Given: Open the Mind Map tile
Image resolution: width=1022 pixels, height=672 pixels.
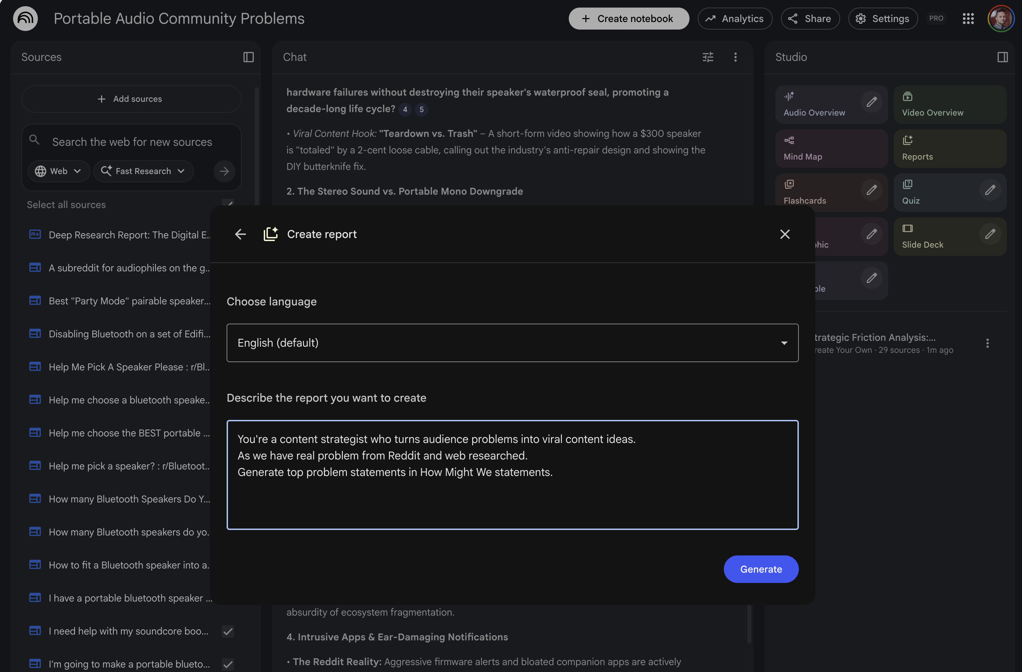Looking at the screenshot, I should pos(831,149).
